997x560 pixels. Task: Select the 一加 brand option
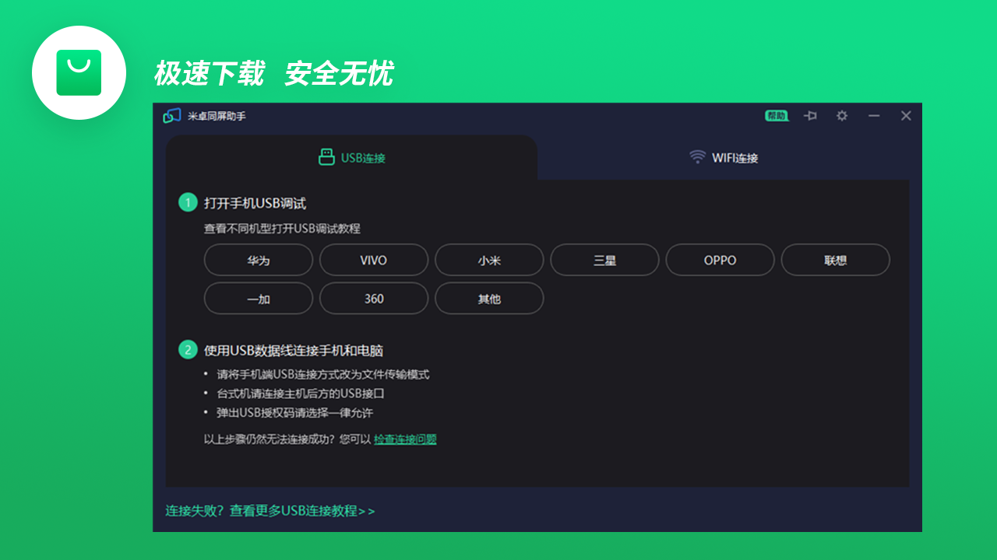[258, 298]
